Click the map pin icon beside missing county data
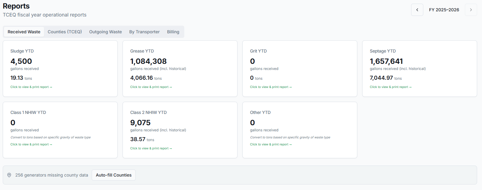This screenshot has height=190, width=482. click(x=9, y=175)
